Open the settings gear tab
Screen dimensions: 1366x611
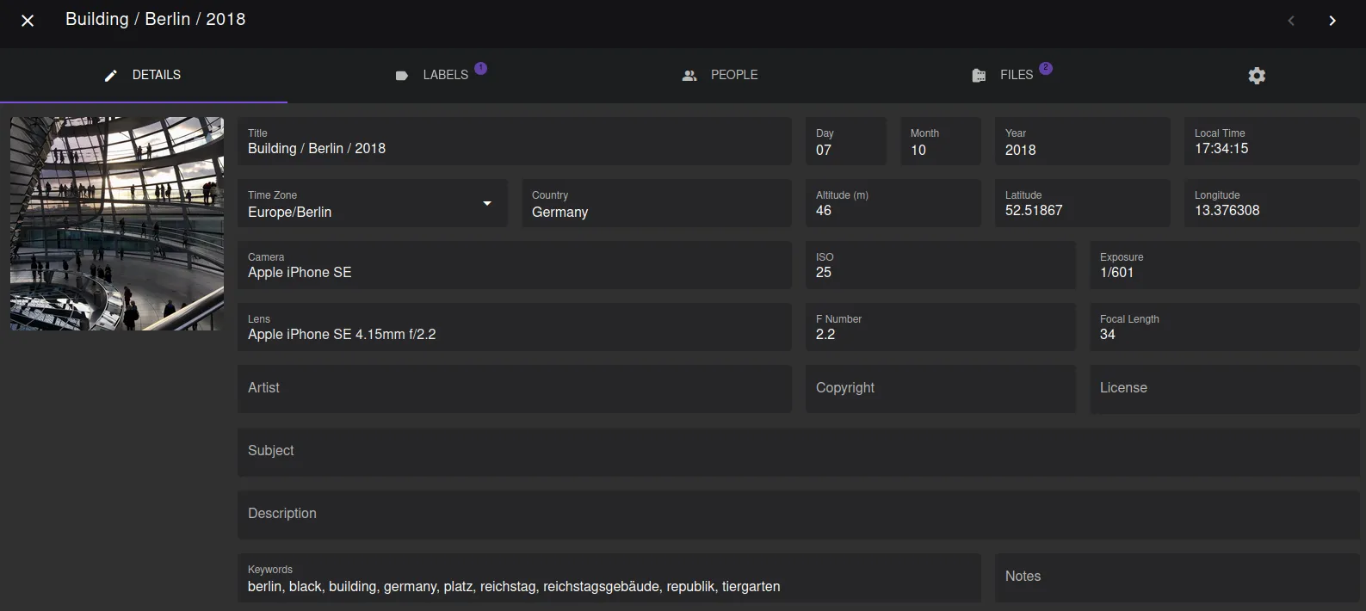(1257, 76)
